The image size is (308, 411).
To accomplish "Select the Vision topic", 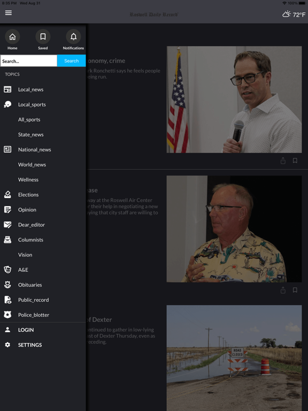I will [25, 255].
